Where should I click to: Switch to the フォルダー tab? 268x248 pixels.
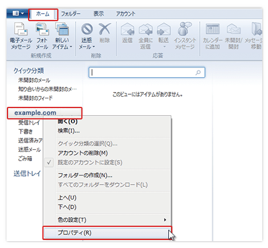tap(70, 14)
